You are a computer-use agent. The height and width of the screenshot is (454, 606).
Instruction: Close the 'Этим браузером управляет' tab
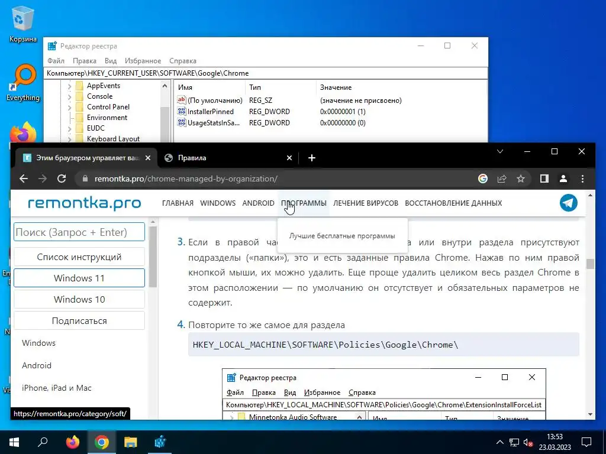[x=147, y=158]
